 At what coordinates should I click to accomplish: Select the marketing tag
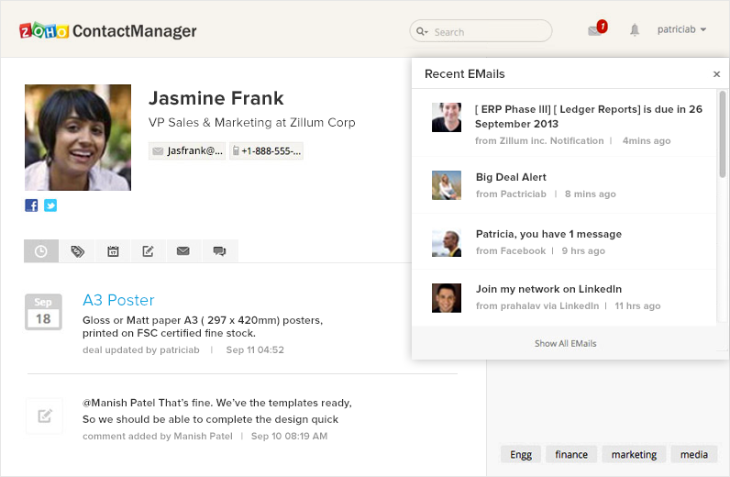(x=634, y=454)
